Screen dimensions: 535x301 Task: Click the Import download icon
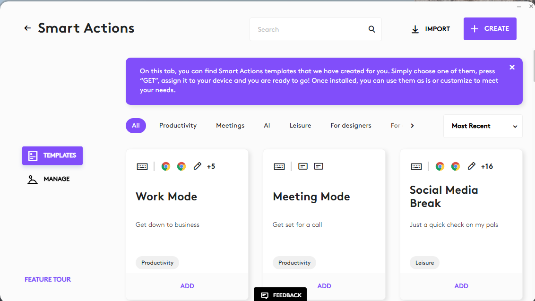pos(415,29)
